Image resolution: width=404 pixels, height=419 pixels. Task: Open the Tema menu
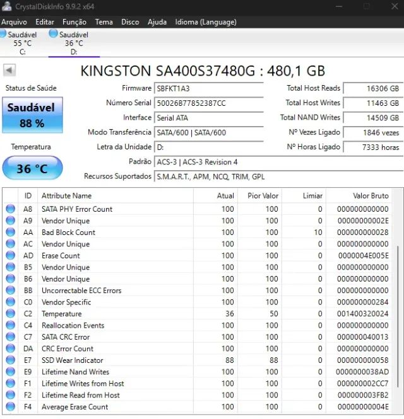(x=104, y=22)
